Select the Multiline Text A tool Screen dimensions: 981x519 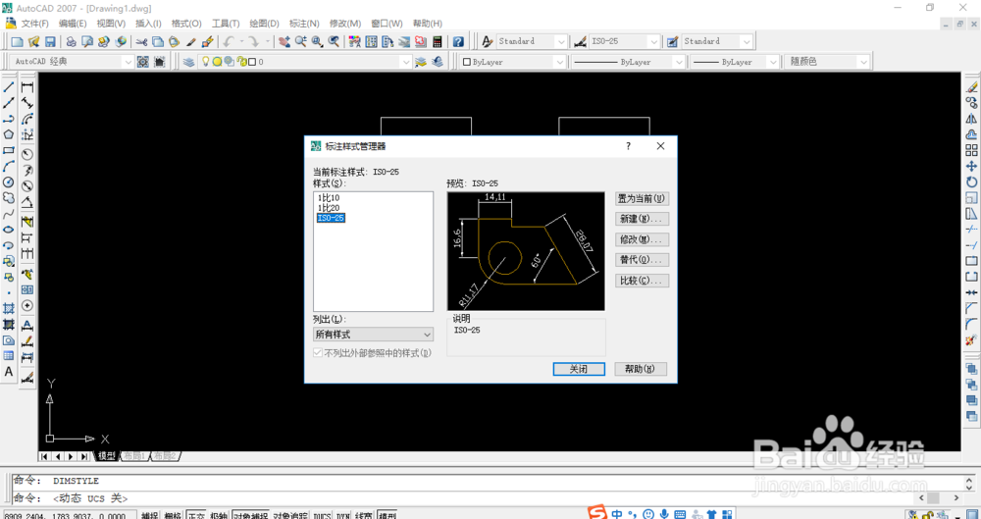click(x=9, y=372)
